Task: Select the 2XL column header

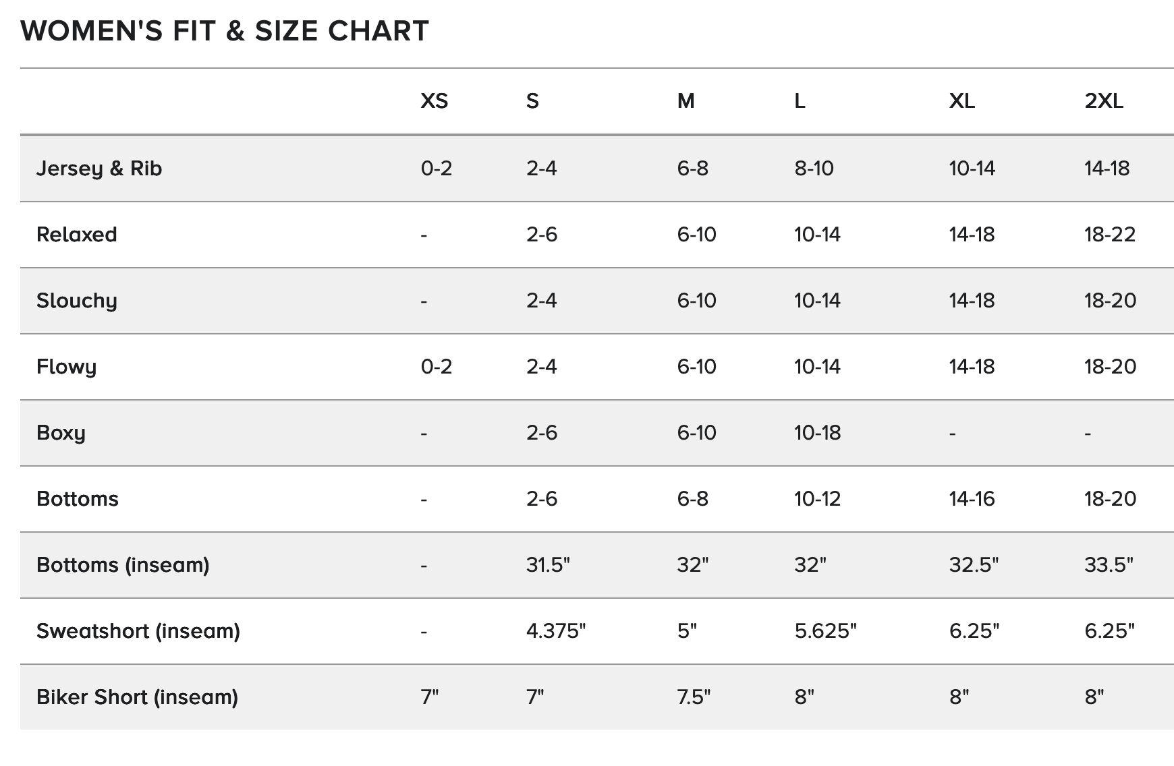Action: click(1104, 101)
